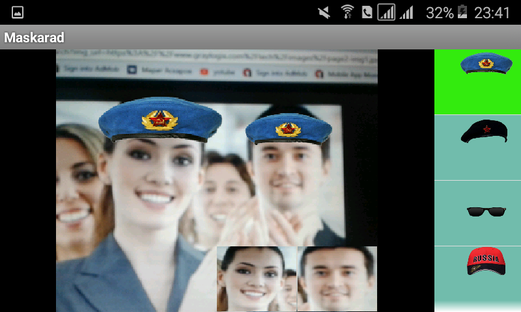Tap the 23:41 clock in status bar

click(x=492, y=13)
